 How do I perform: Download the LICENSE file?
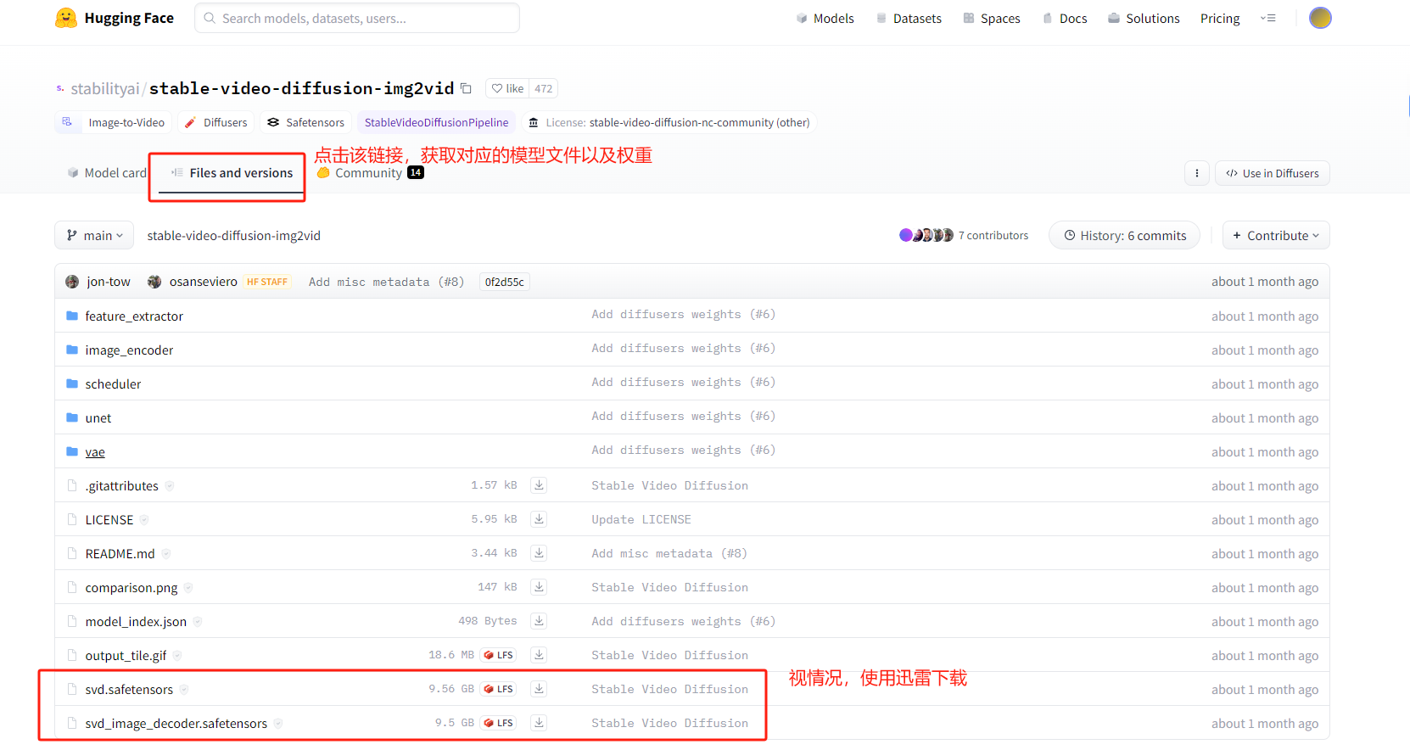(539, 519)
